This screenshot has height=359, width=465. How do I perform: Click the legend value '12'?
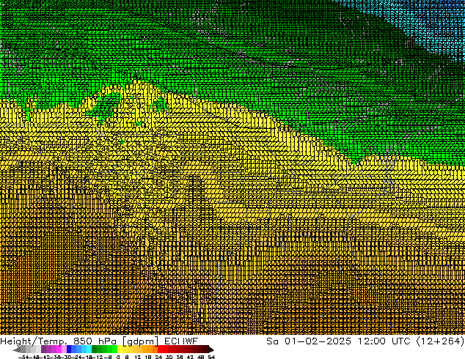(138, 357)
